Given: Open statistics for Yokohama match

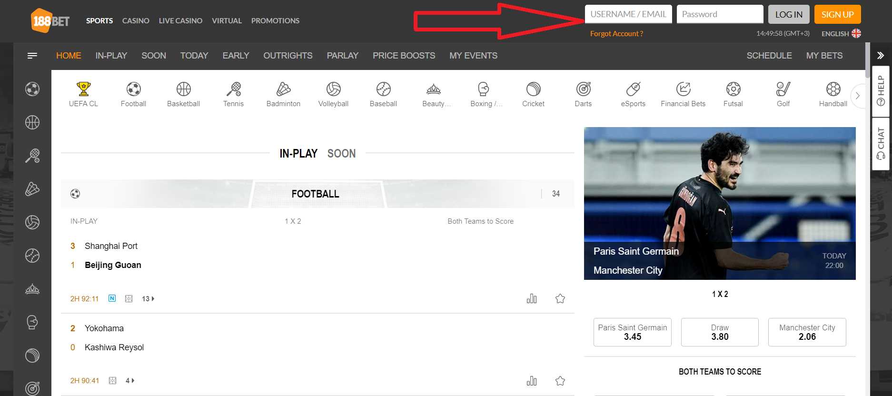Looking at the screenshot, I should (x=532, y=381).
